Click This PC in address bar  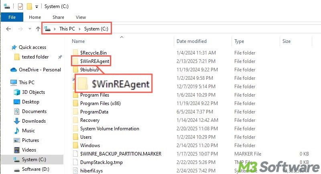point(67,29)
